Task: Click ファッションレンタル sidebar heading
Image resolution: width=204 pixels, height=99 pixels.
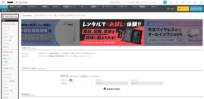Action: click(x=9, y=24)
